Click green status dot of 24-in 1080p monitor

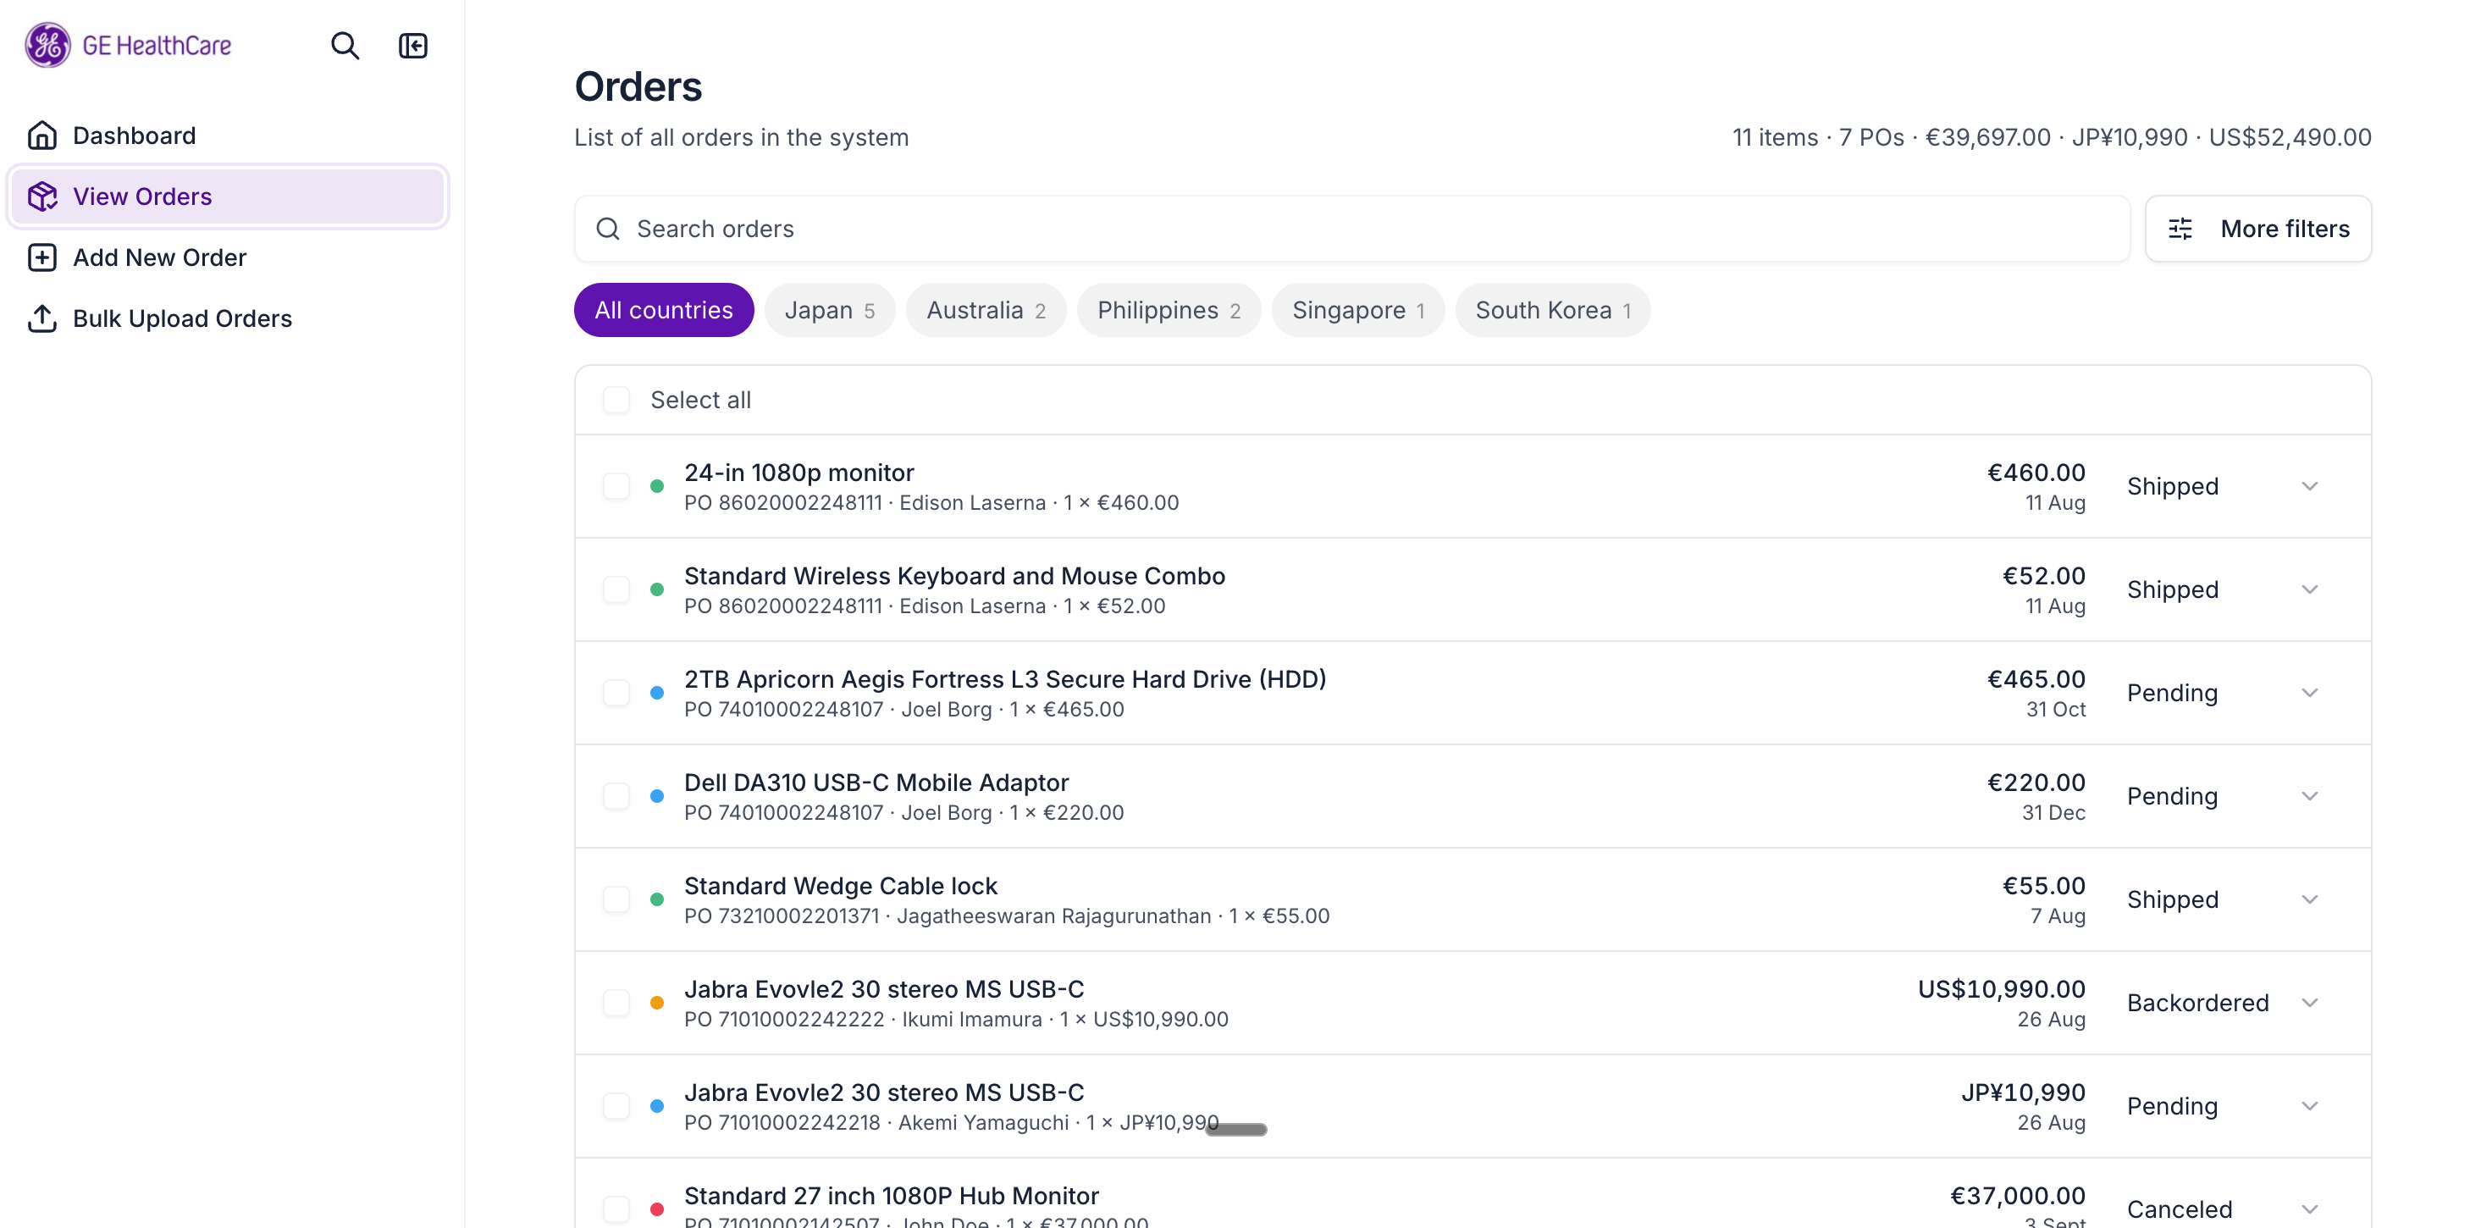(x=657, y=486)
